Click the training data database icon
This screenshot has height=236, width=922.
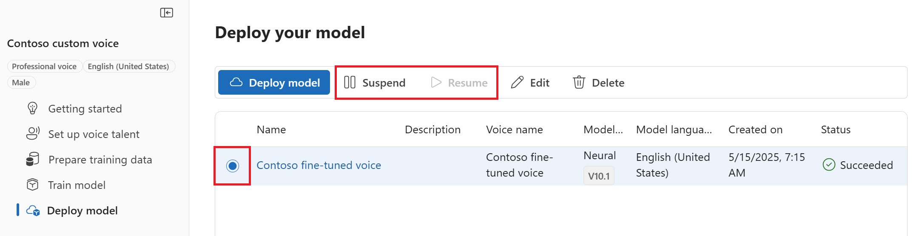pos(33,160)
